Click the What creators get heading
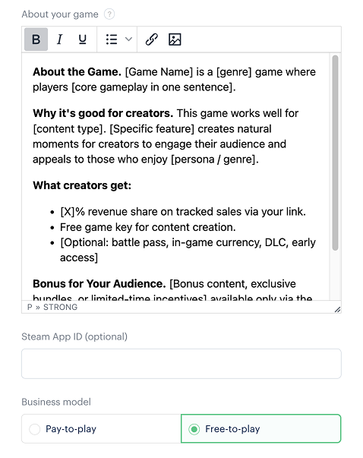 click(82, 185)
